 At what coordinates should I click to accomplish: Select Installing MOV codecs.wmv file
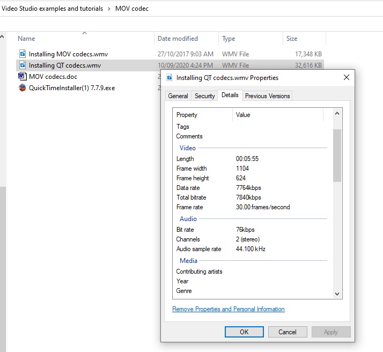69,54
